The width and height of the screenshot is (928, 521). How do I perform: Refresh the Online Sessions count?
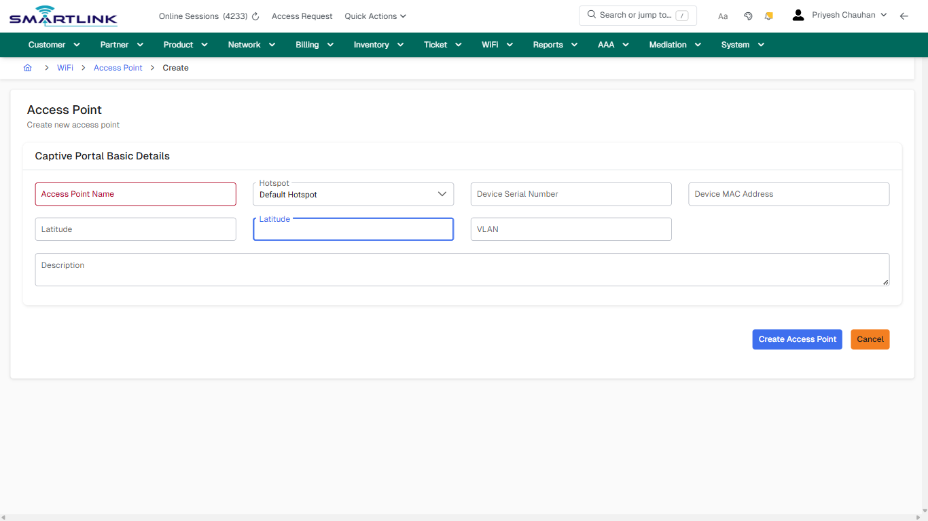click(254, 16)
